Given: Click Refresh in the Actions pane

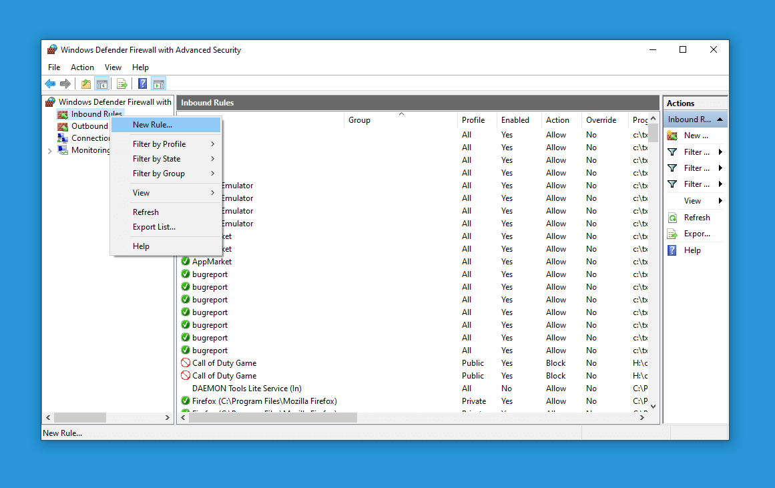Looking at the screenshot, I should tap(697, 218).
